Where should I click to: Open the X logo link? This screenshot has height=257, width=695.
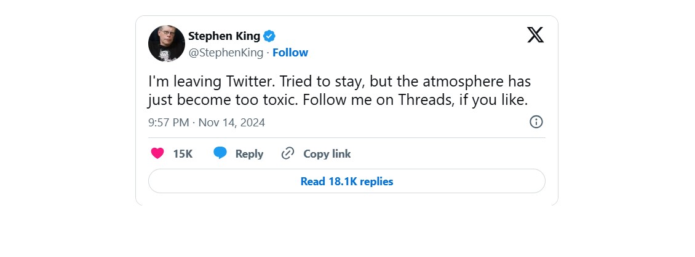(x=536, y=35)
